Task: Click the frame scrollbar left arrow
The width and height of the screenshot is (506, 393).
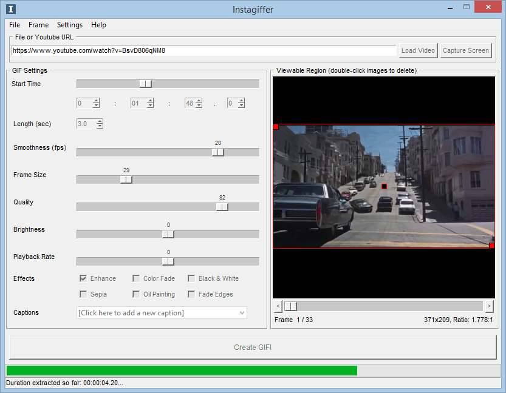Action: pyautogui.click(x=278, y=306)
